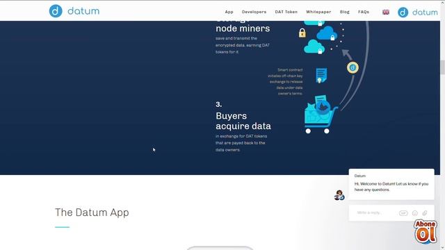The height and width of the screenshot is (250, 445).
Task: Open the FAQs navigation link
Action: (364, 12)
